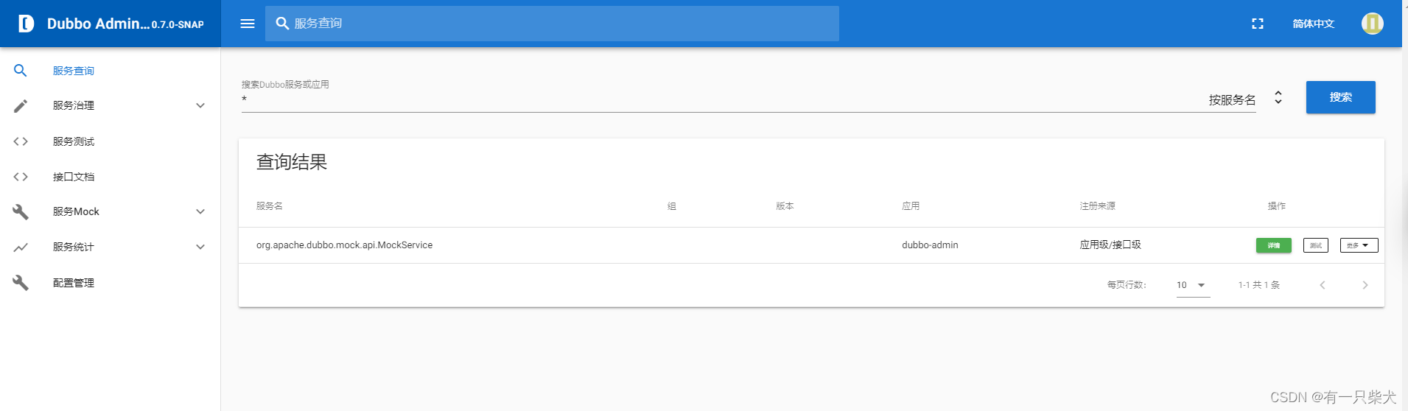
Task: Open the 更多 dropdown for MockService
Action: tap(1359, 245)
